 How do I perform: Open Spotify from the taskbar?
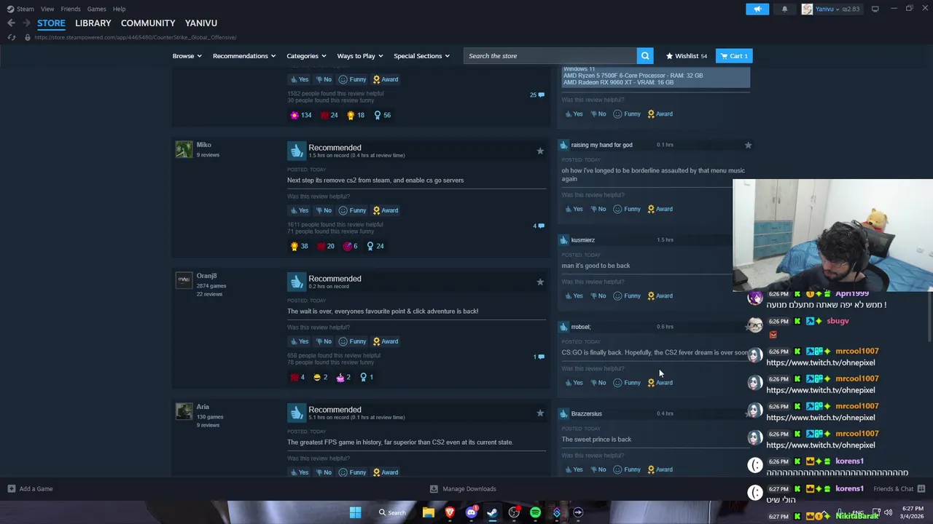(x=535, y=512)
